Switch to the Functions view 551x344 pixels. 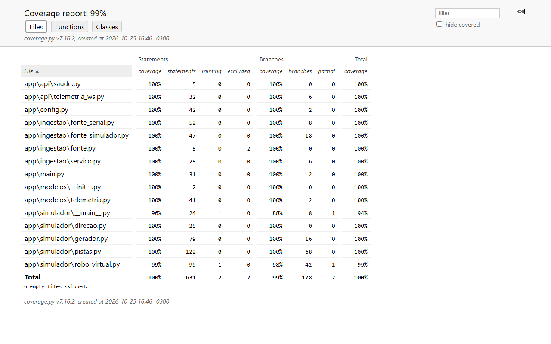coord(70,27)
